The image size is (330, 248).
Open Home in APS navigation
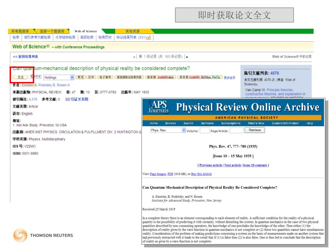[154, 123]
